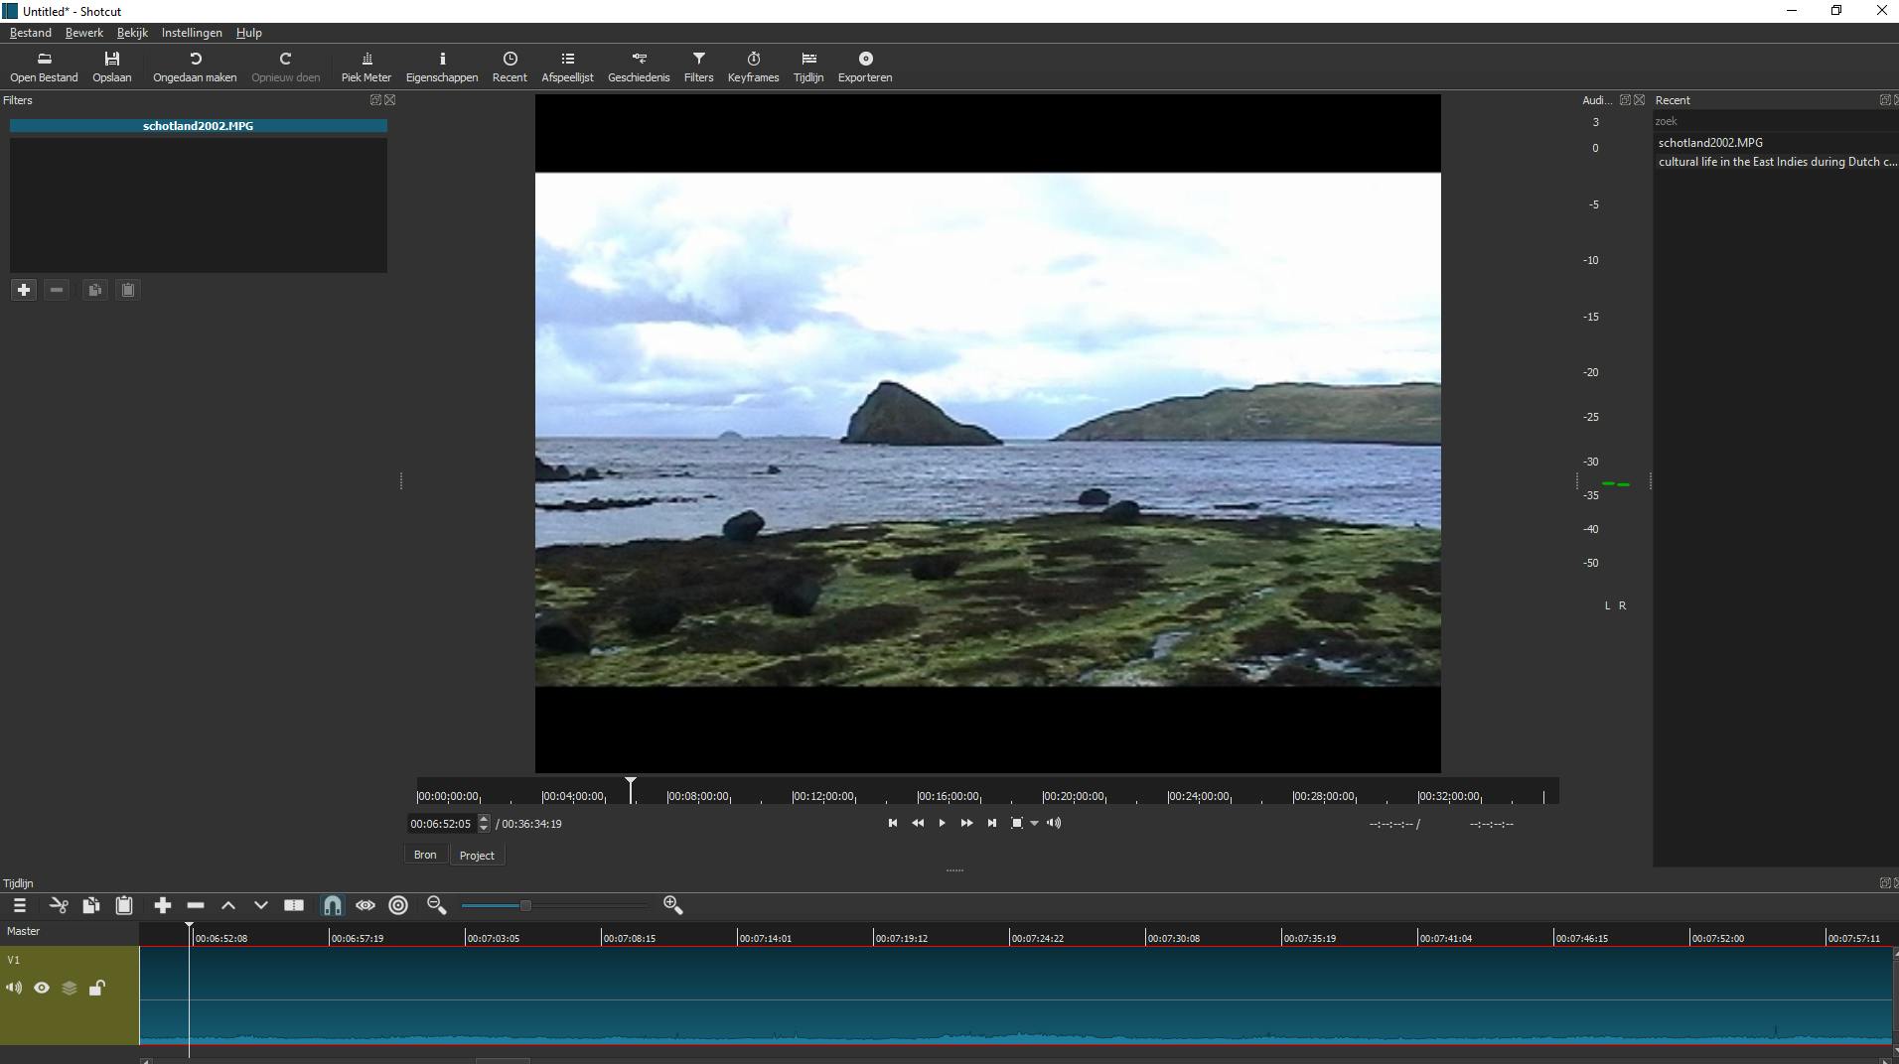Click the timeline cut scissors icon
This screenshot has height=1064, width=1899.
(x=59, y=905)
